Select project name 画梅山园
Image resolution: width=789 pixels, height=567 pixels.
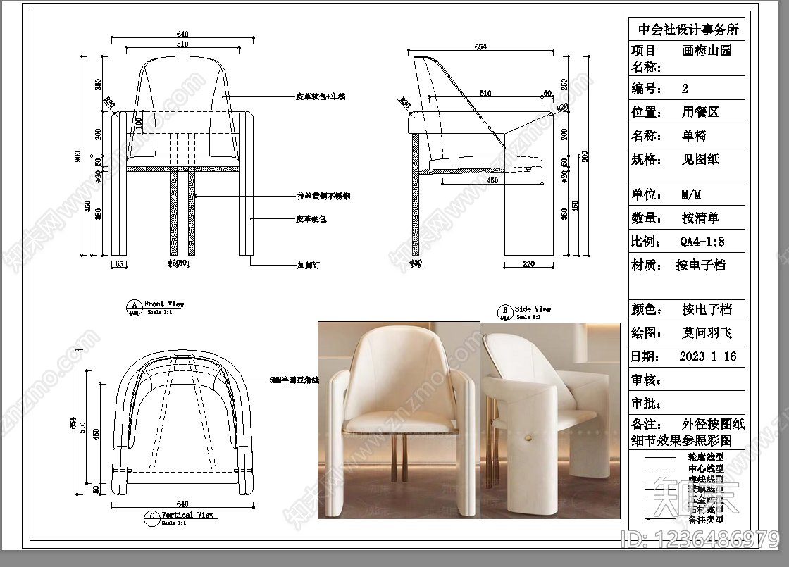[707, 50]
